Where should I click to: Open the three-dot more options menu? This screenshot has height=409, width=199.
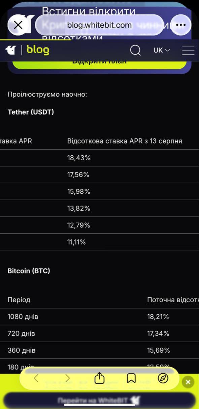tap(181, 25)
